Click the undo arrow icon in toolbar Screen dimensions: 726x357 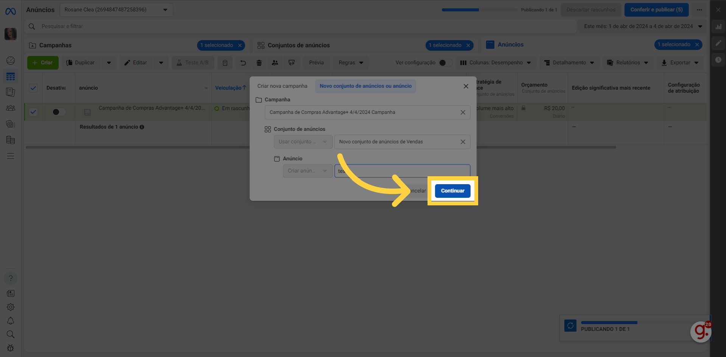243,63
